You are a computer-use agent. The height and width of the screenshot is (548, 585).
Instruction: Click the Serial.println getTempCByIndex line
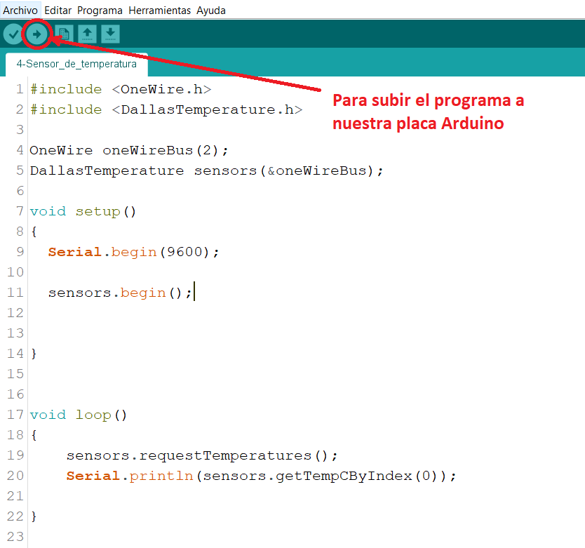click(x=261, y=476)
